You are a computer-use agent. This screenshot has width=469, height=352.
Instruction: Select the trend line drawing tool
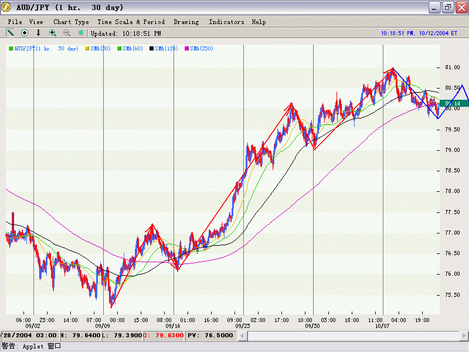[x=11, y=33]
